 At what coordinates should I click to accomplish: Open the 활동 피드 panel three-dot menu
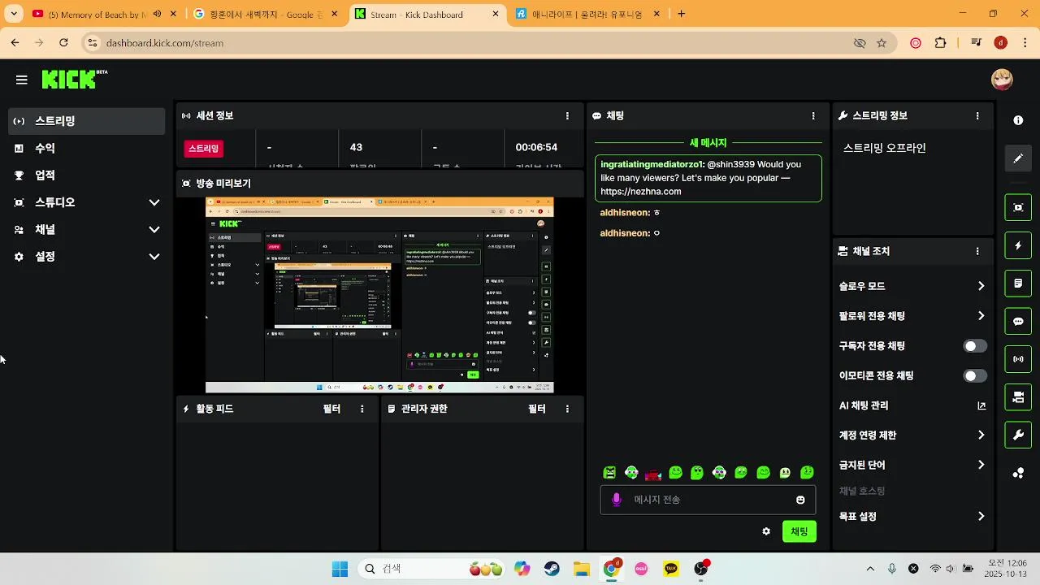pos(362,409)
